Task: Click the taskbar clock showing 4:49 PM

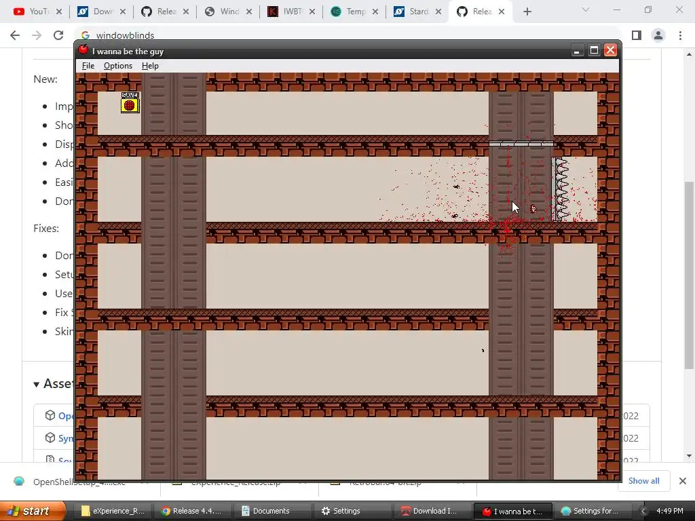Action: click(x=670, y=511)
